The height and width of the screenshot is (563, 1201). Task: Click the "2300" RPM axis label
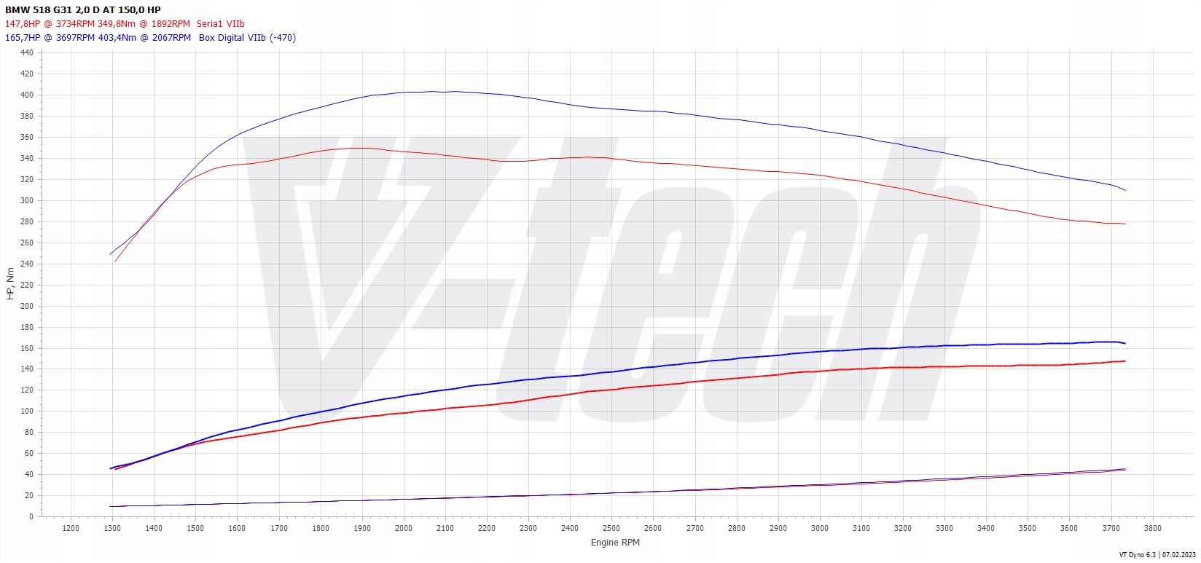528,529
